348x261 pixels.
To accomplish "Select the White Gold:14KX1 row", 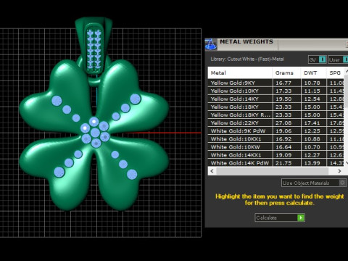I will pyautogui.click(x=276, y=154).
